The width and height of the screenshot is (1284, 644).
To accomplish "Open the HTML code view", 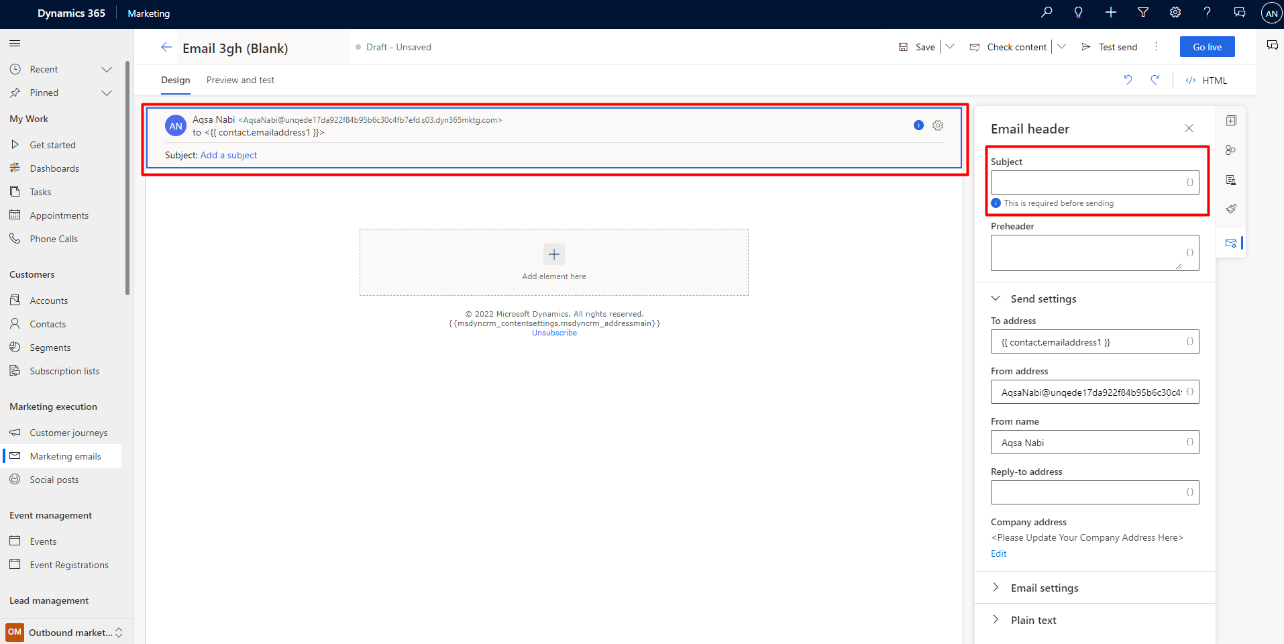I will click(1206, 80).
